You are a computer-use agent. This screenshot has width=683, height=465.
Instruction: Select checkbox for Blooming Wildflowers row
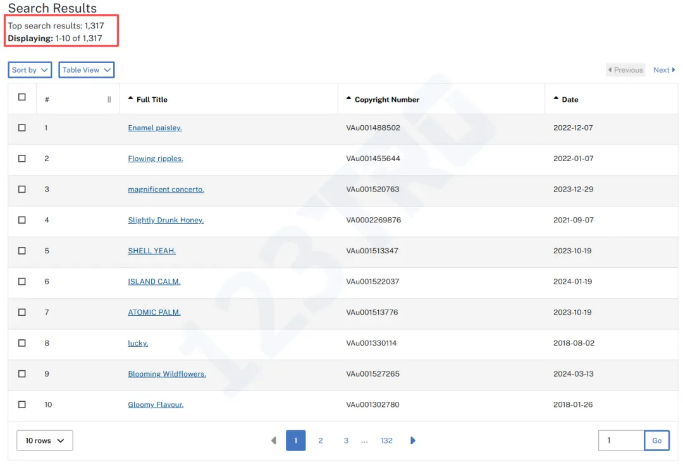click(x=22, y=374)
